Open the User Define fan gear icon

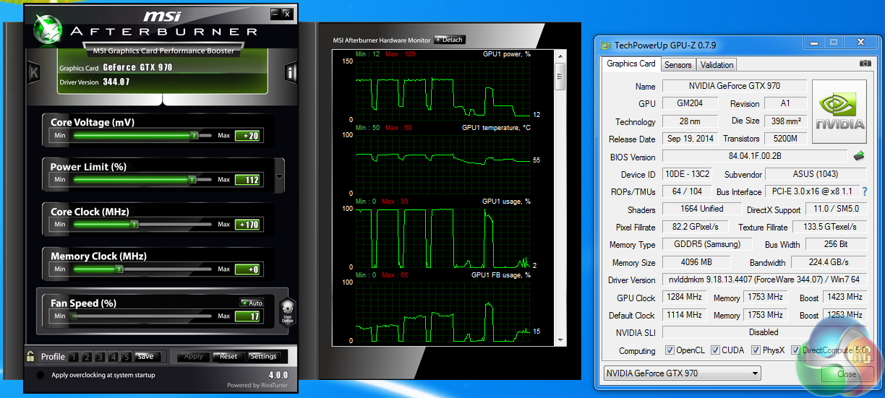[287, 313]
